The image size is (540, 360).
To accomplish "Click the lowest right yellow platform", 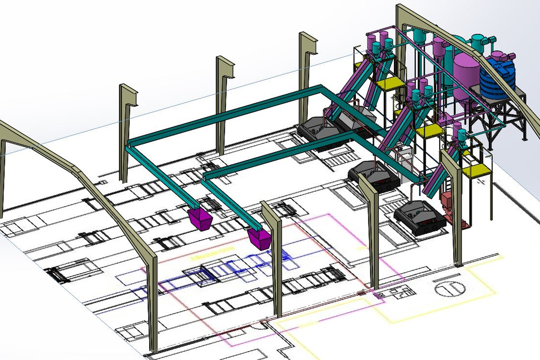I will tap(477, 170).
